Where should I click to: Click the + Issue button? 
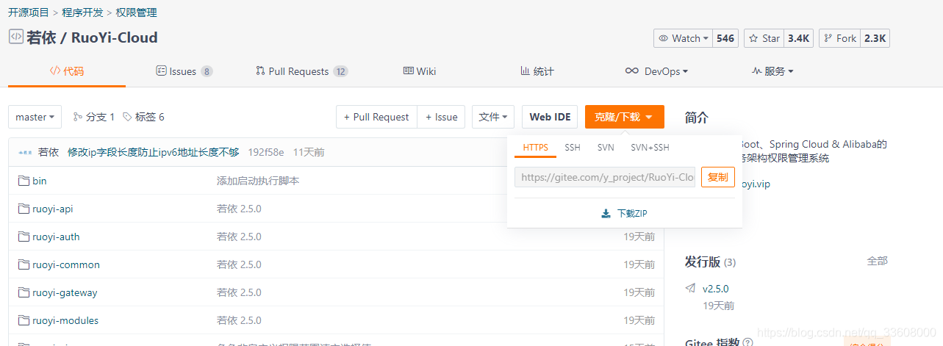coord(441,117)
